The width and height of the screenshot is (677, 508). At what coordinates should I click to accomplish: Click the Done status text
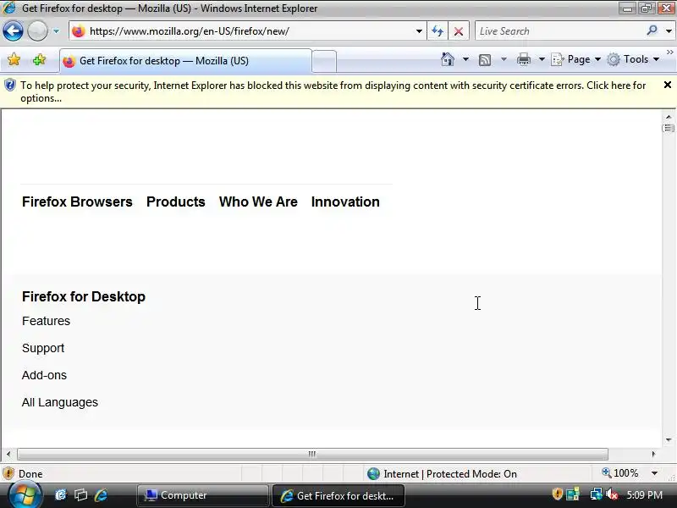(x=30, y=474)
